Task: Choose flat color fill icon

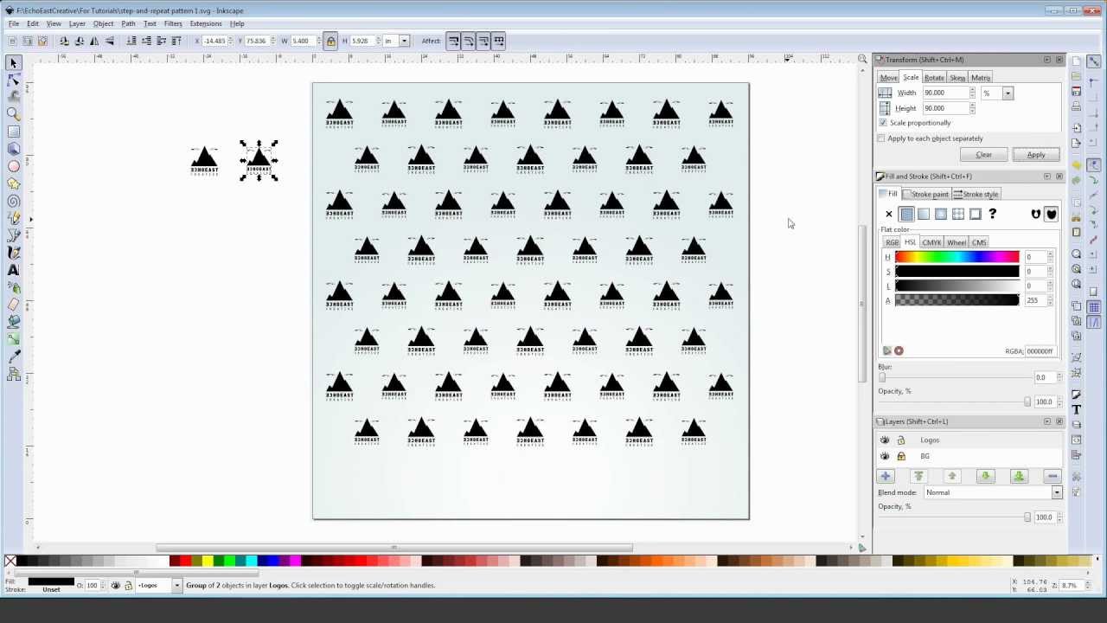Action: [906, 215]
